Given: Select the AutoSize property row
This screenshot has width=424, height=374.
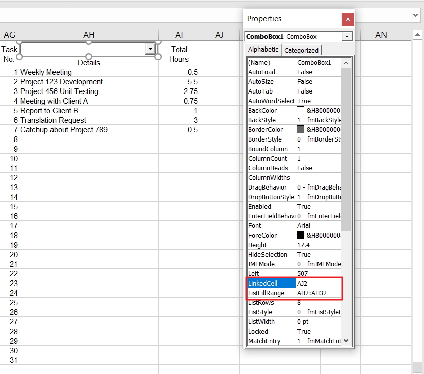Looking at the screenshot, I should tap(294, 82).
